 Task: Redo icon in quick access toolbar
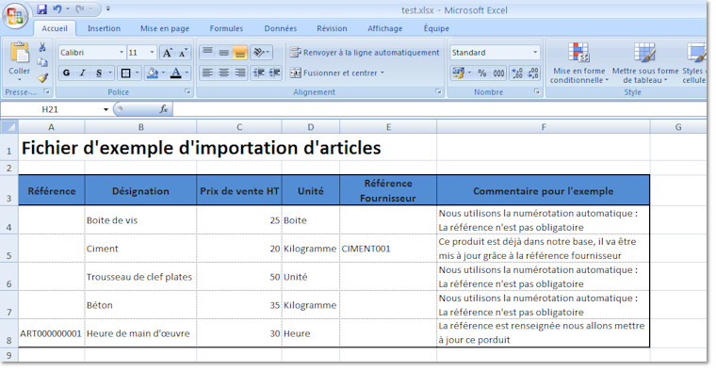[x=80, y=9]
